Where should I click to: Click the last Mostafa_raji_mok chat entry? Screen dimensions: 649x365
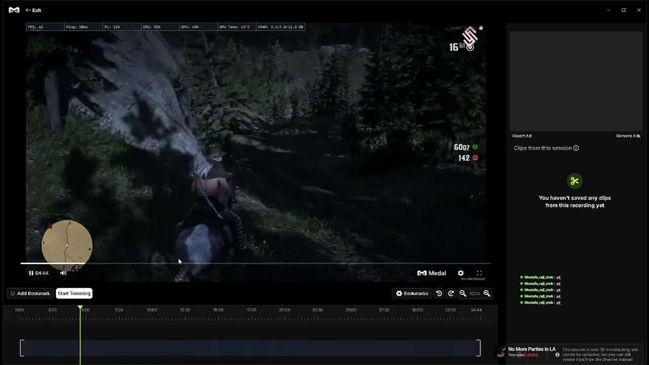click(540, 303)
